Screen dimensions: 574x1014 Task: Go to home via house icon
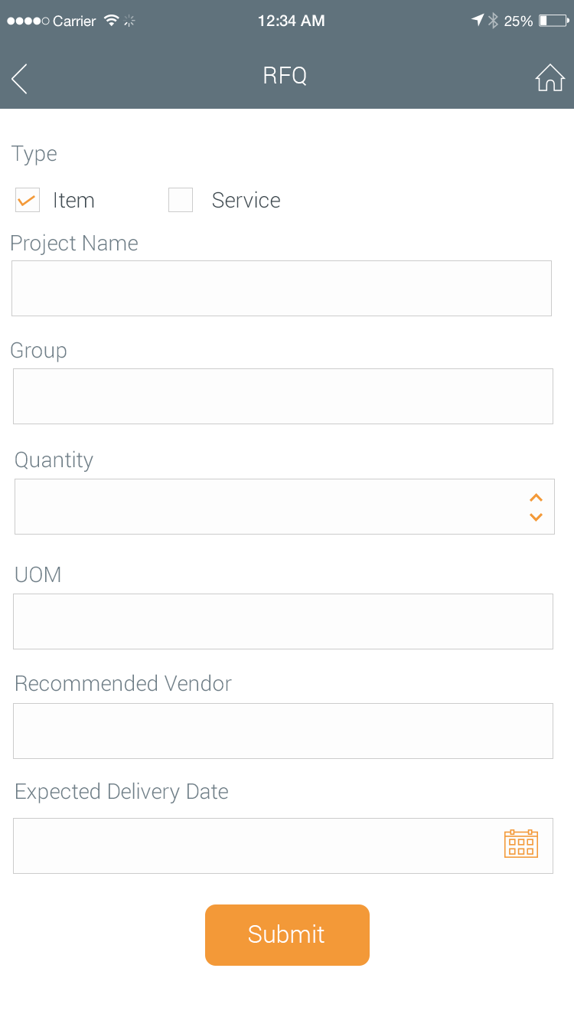550,78
